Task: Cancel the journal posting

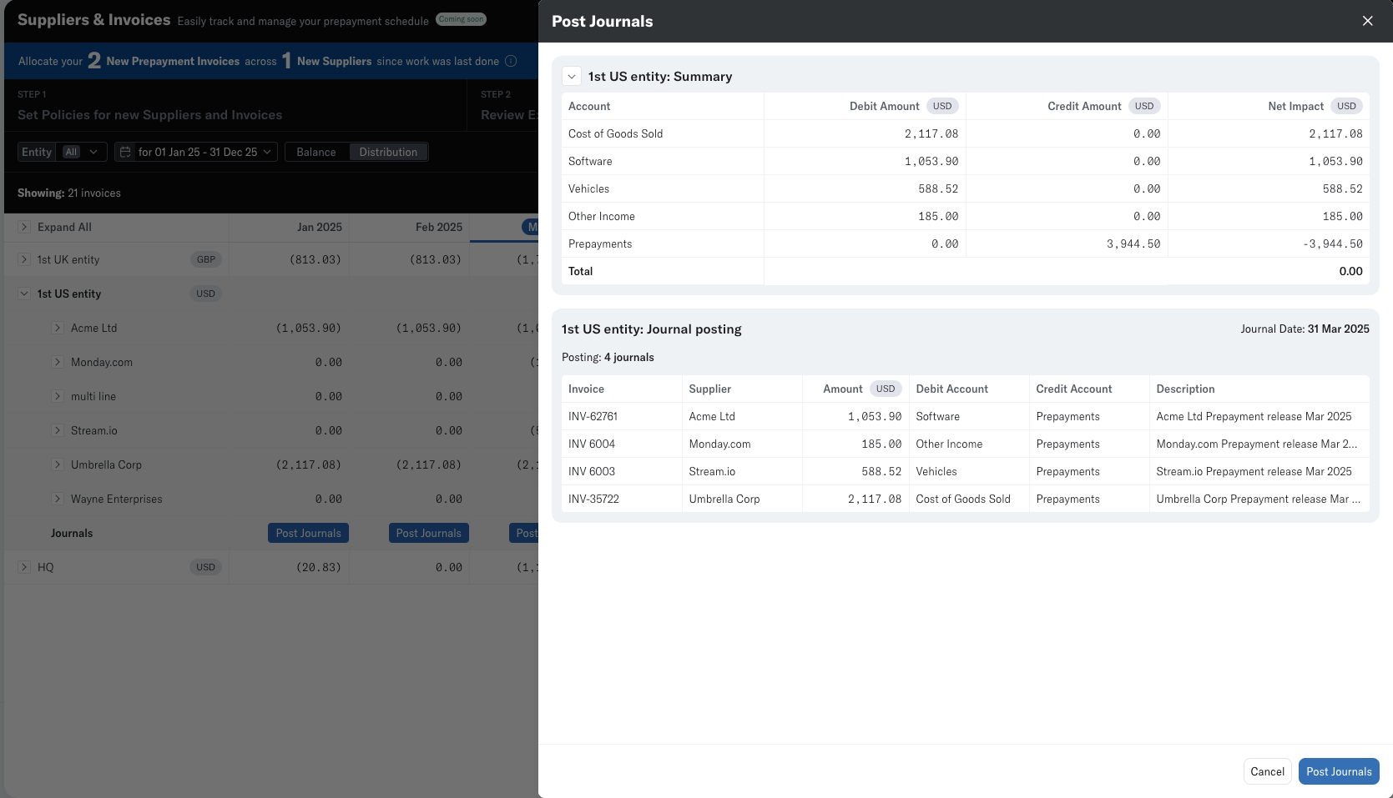Action: point(1267,771)
